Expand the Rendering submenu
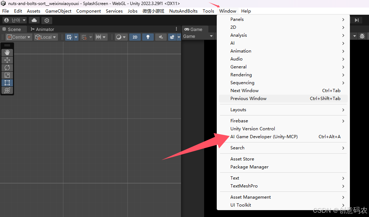The width and height of the screenshot is (369, 217). 283,75
